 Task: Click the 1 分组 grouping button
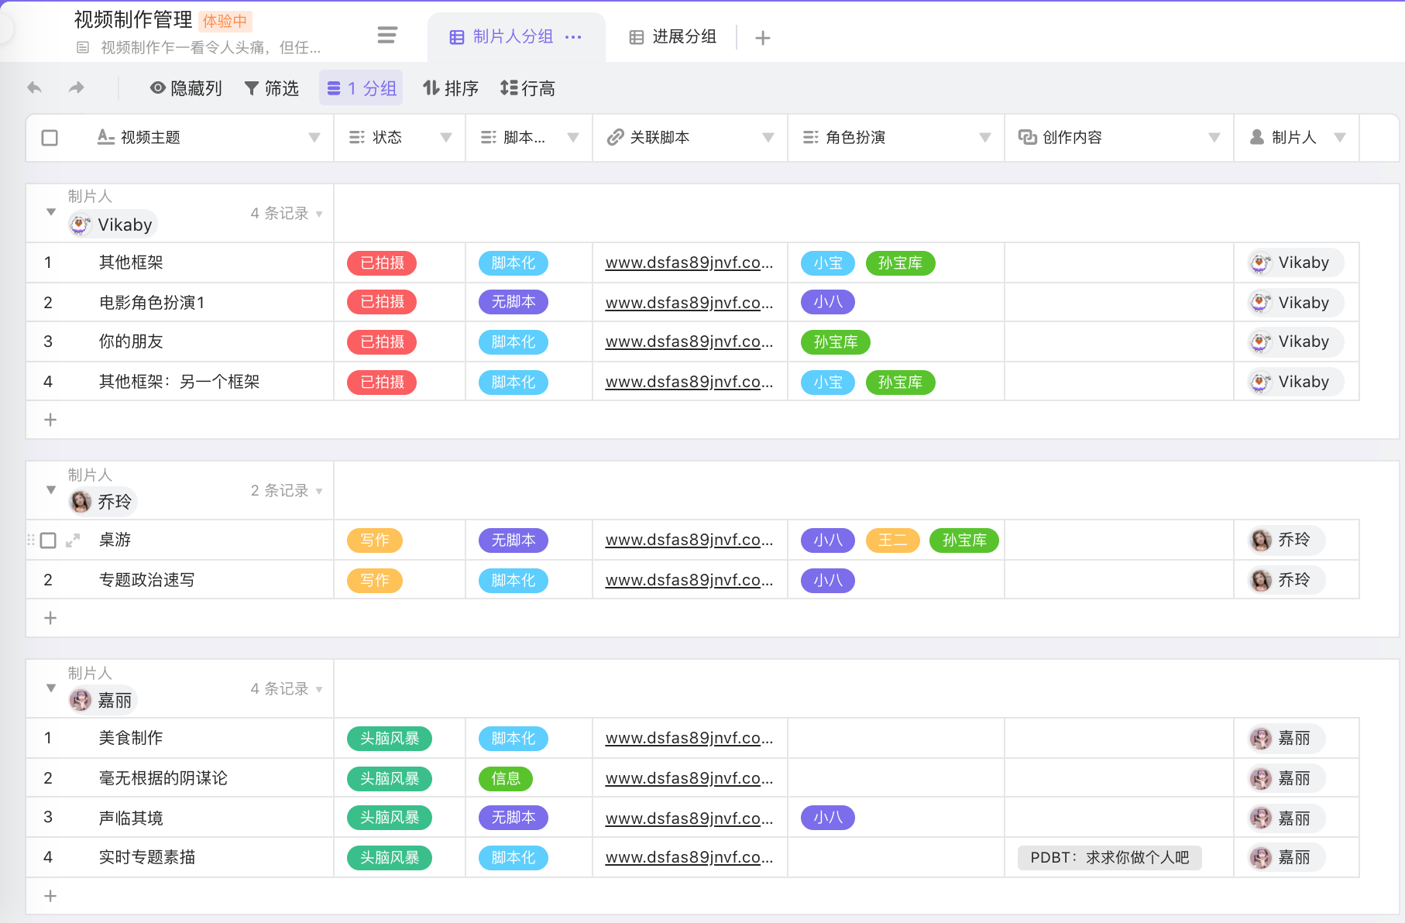(360, 87)
